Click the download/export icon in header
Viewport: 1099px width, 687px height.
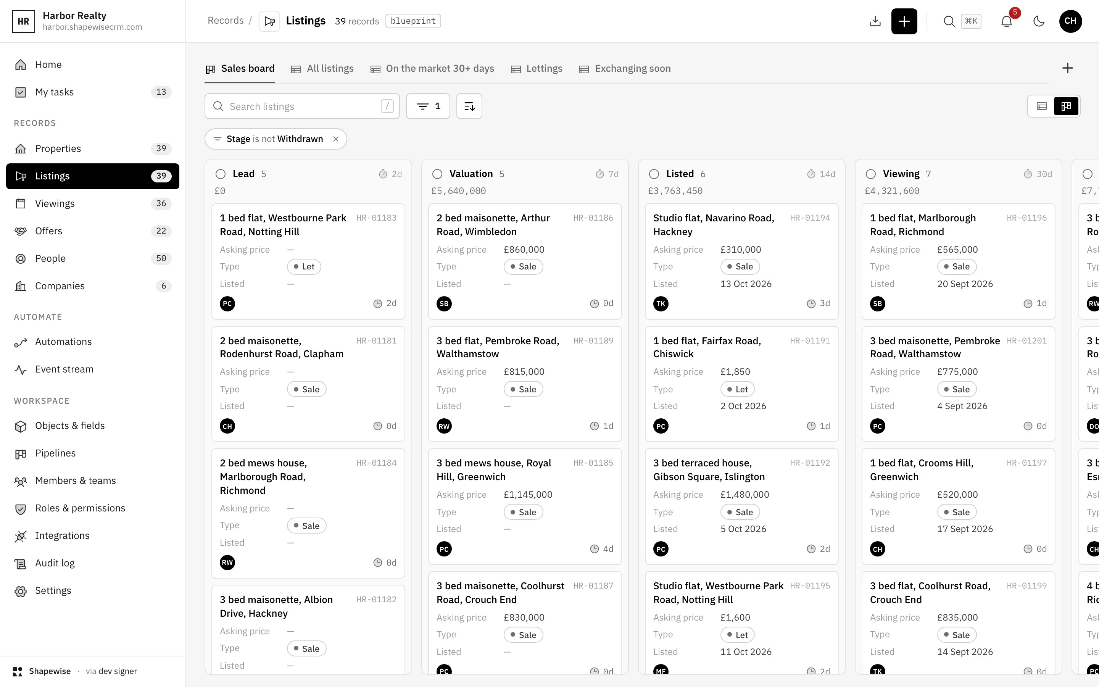point(875,21)
